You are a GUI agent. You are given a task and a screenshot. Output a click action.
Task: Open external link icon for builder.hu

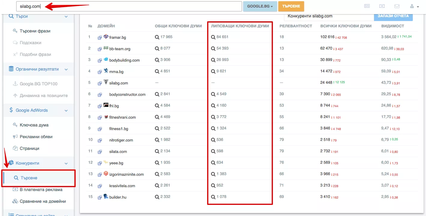tap(100, 197)
